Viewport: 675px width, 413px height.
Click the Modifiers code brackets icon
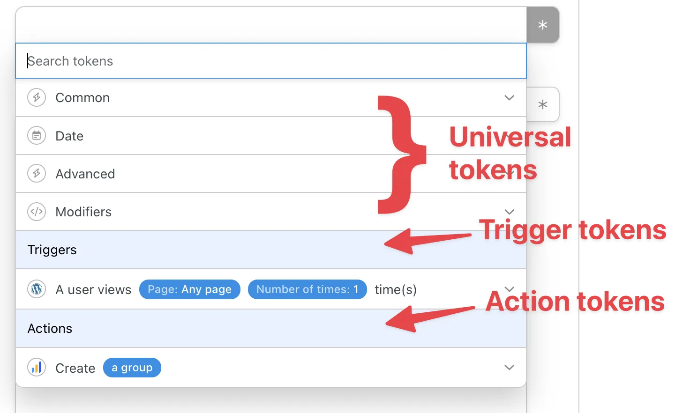(x=37, y=212)
